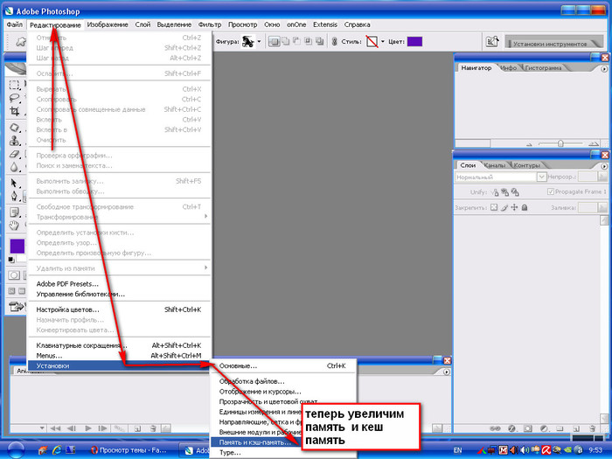Viewport: 612px width, 459px height.
Task: Click the Navigator zoom percentage field
Action: tap(473, 143)
